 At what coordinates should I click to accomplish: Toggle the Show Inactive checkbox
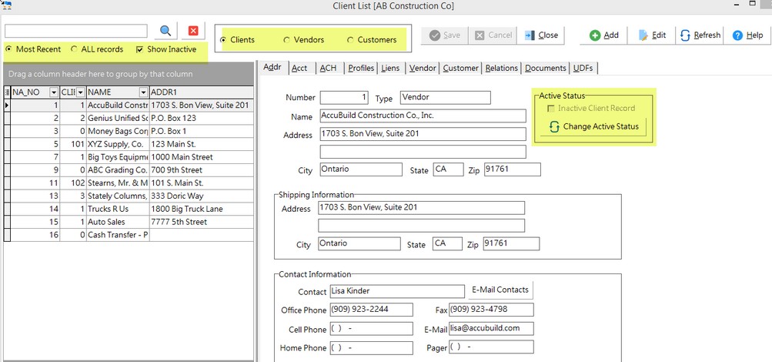click(166, 49)
